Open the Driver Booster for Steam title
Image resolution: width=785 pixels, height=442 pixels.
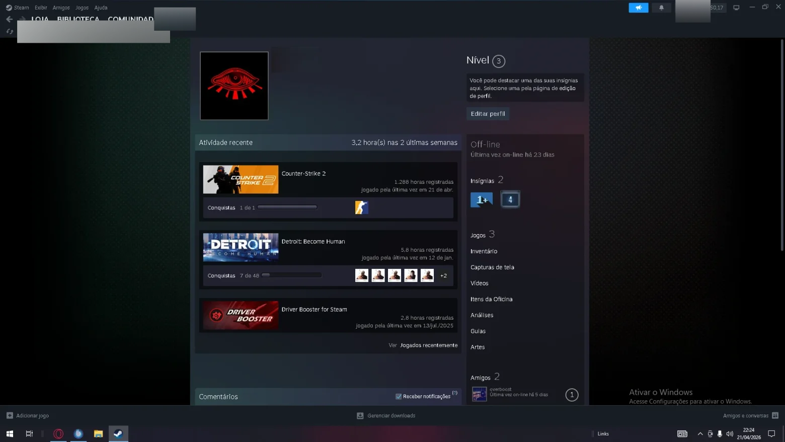tap(314, 309)
